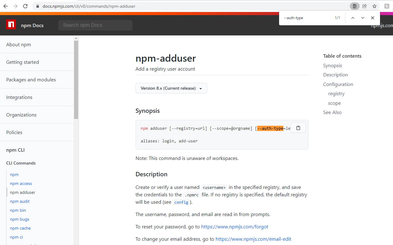Click the sidebar scroll up arrow
This screenshot has width=393, height=245.
76,38
